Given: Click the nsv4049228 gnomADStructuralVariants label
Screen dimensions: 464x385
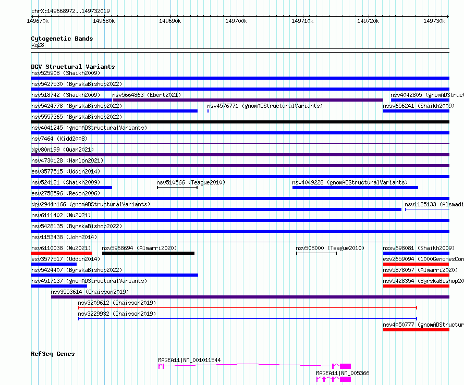Looking at the screenshot, I should tap(350, 182).
